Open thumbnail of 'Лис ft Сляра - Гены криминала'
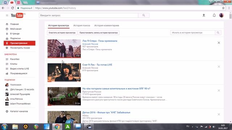232x130 pixels. pyautogui.click(x=64, y=49)
